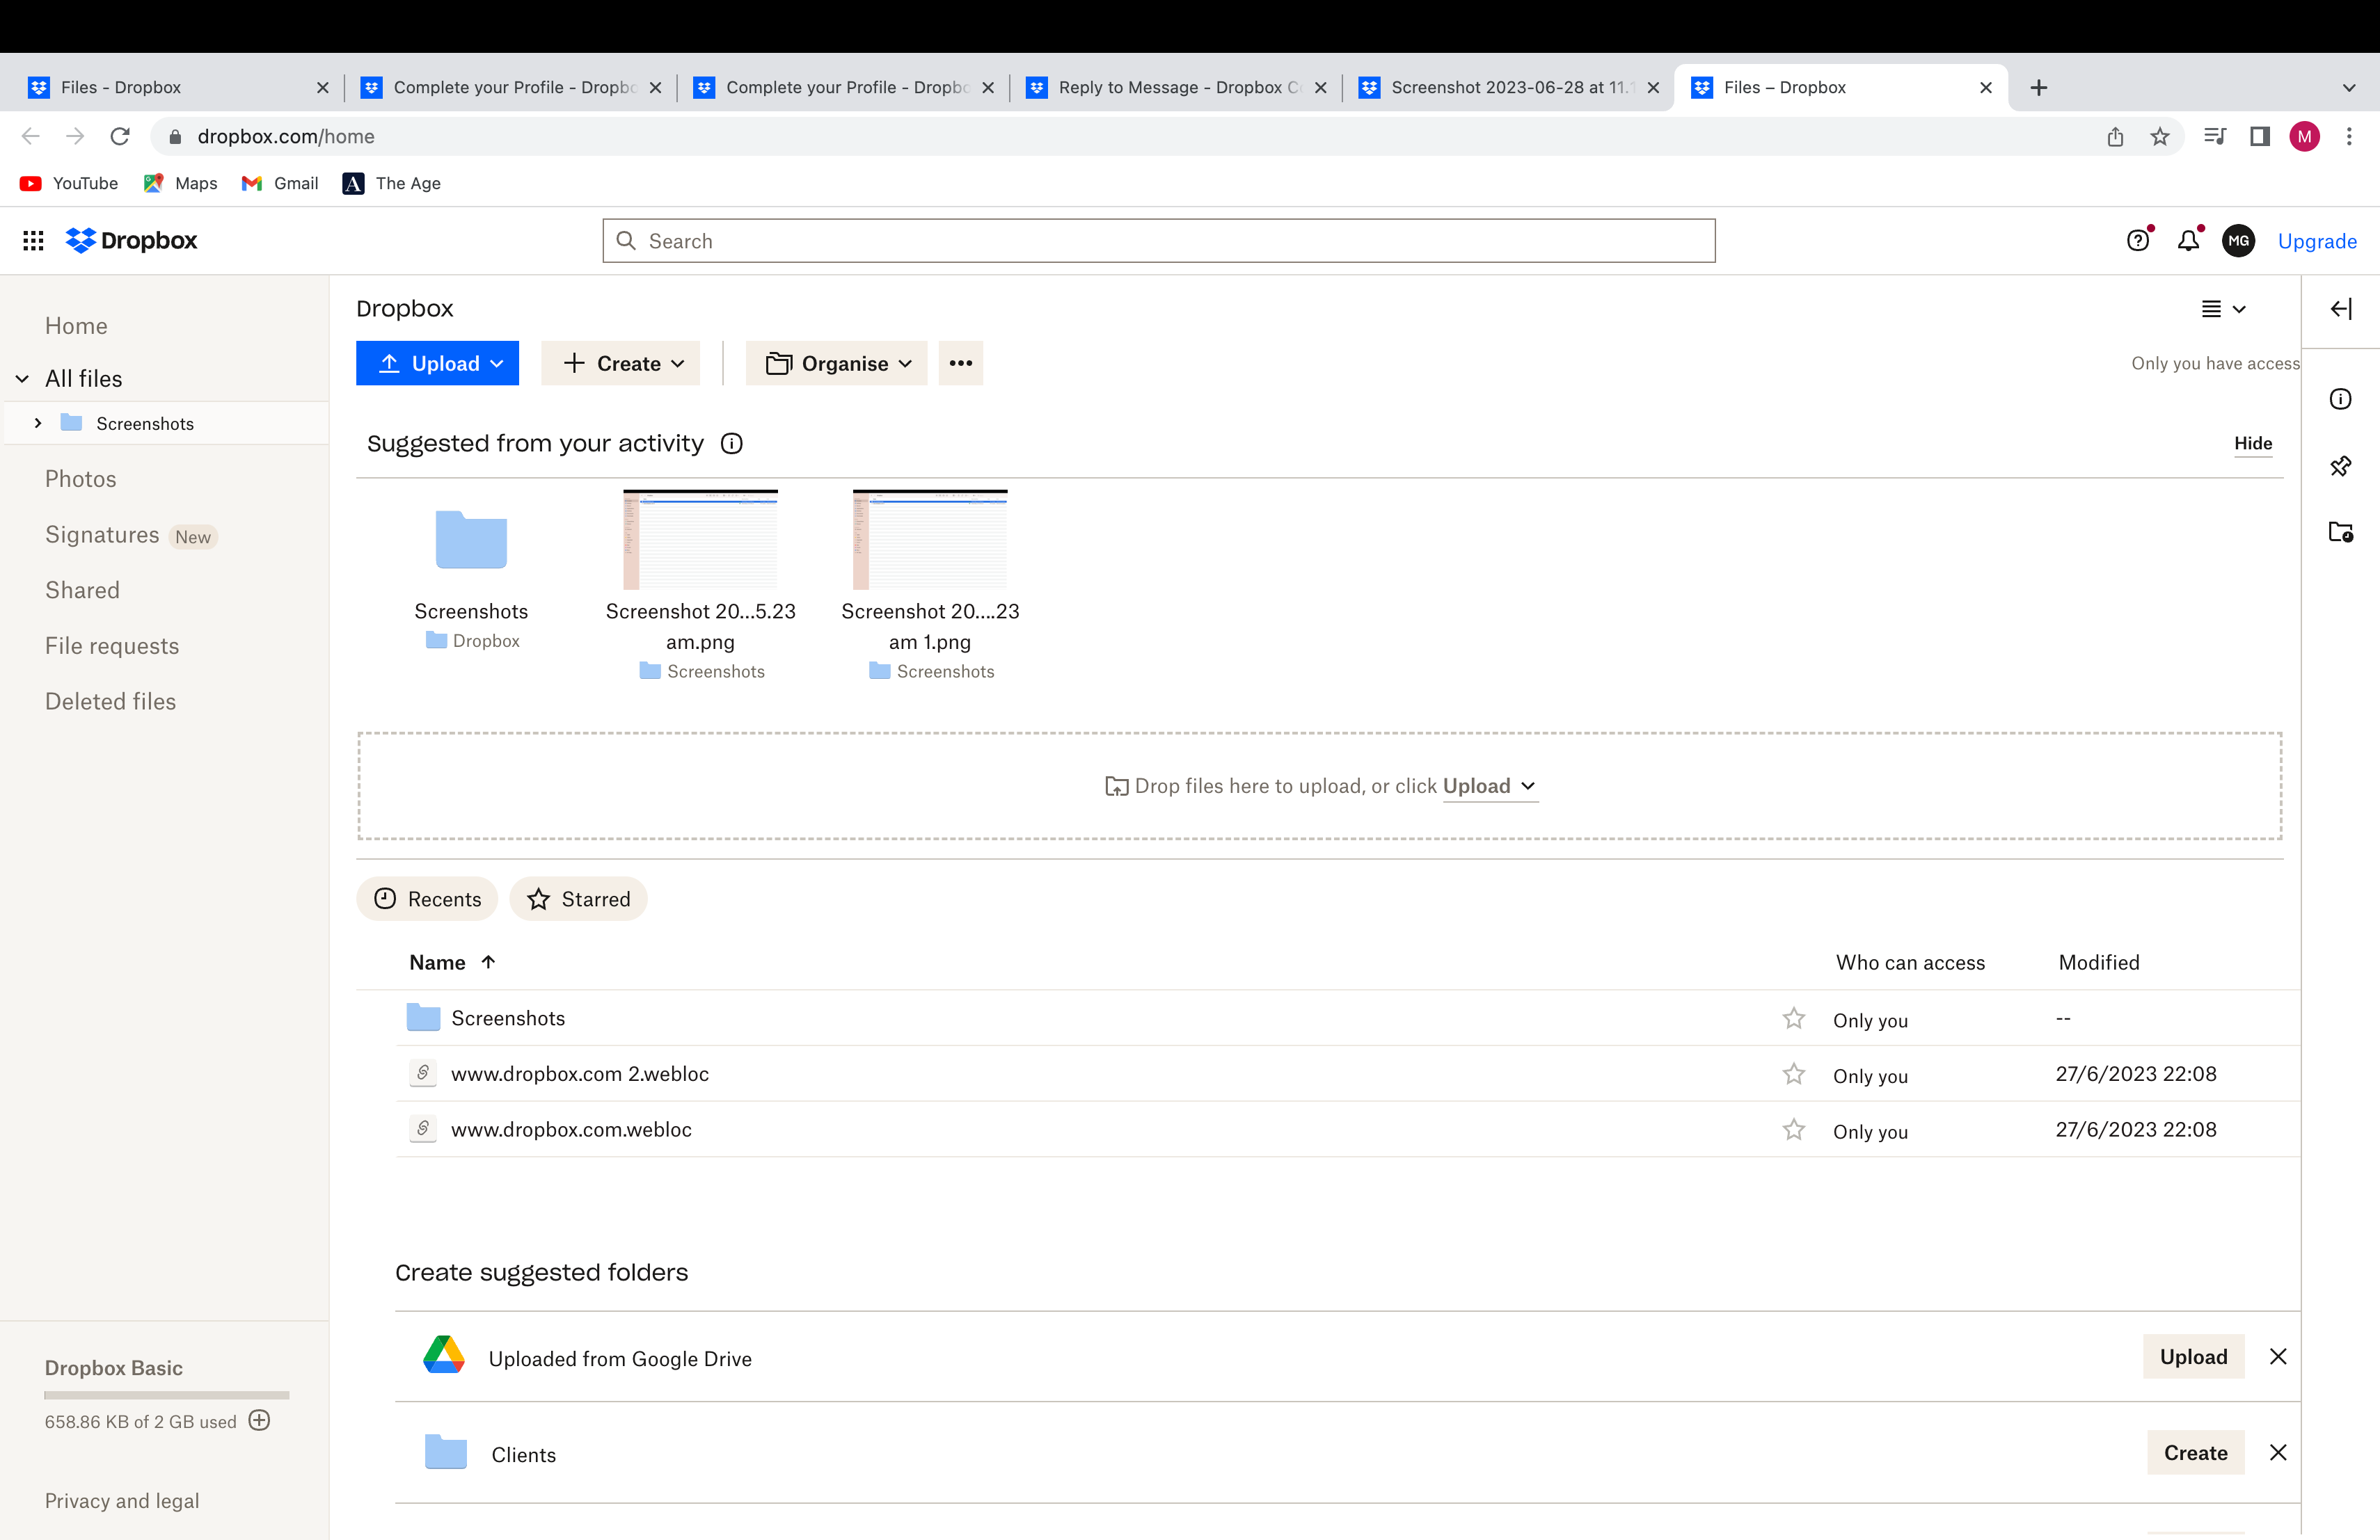Click the pin icon in right sidebar

[x=2341, y=466]
